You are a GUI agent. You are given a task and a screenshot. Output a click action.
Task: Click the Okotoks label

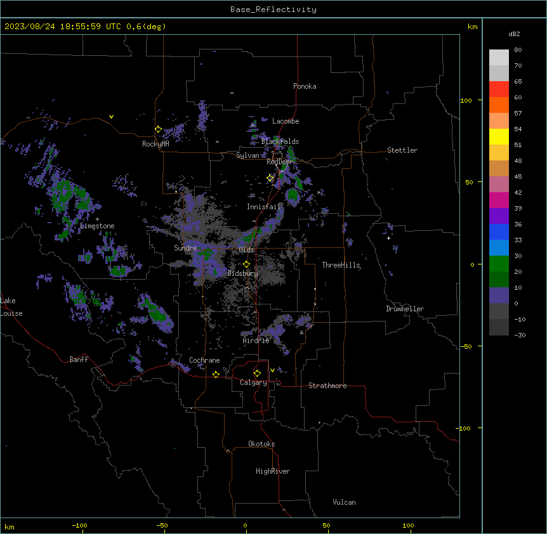click(x=261, y=444)
